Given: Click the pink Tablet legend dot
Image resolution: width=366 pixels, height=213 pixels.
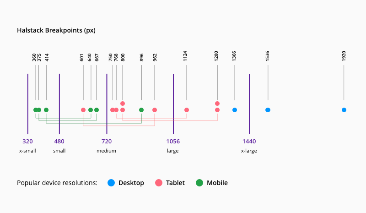Looking at the screenshot, I should point(159,183).
